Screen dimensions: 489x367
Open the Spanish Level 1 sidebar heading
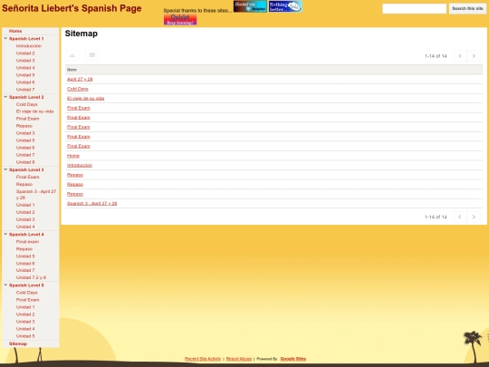point(26,39)
